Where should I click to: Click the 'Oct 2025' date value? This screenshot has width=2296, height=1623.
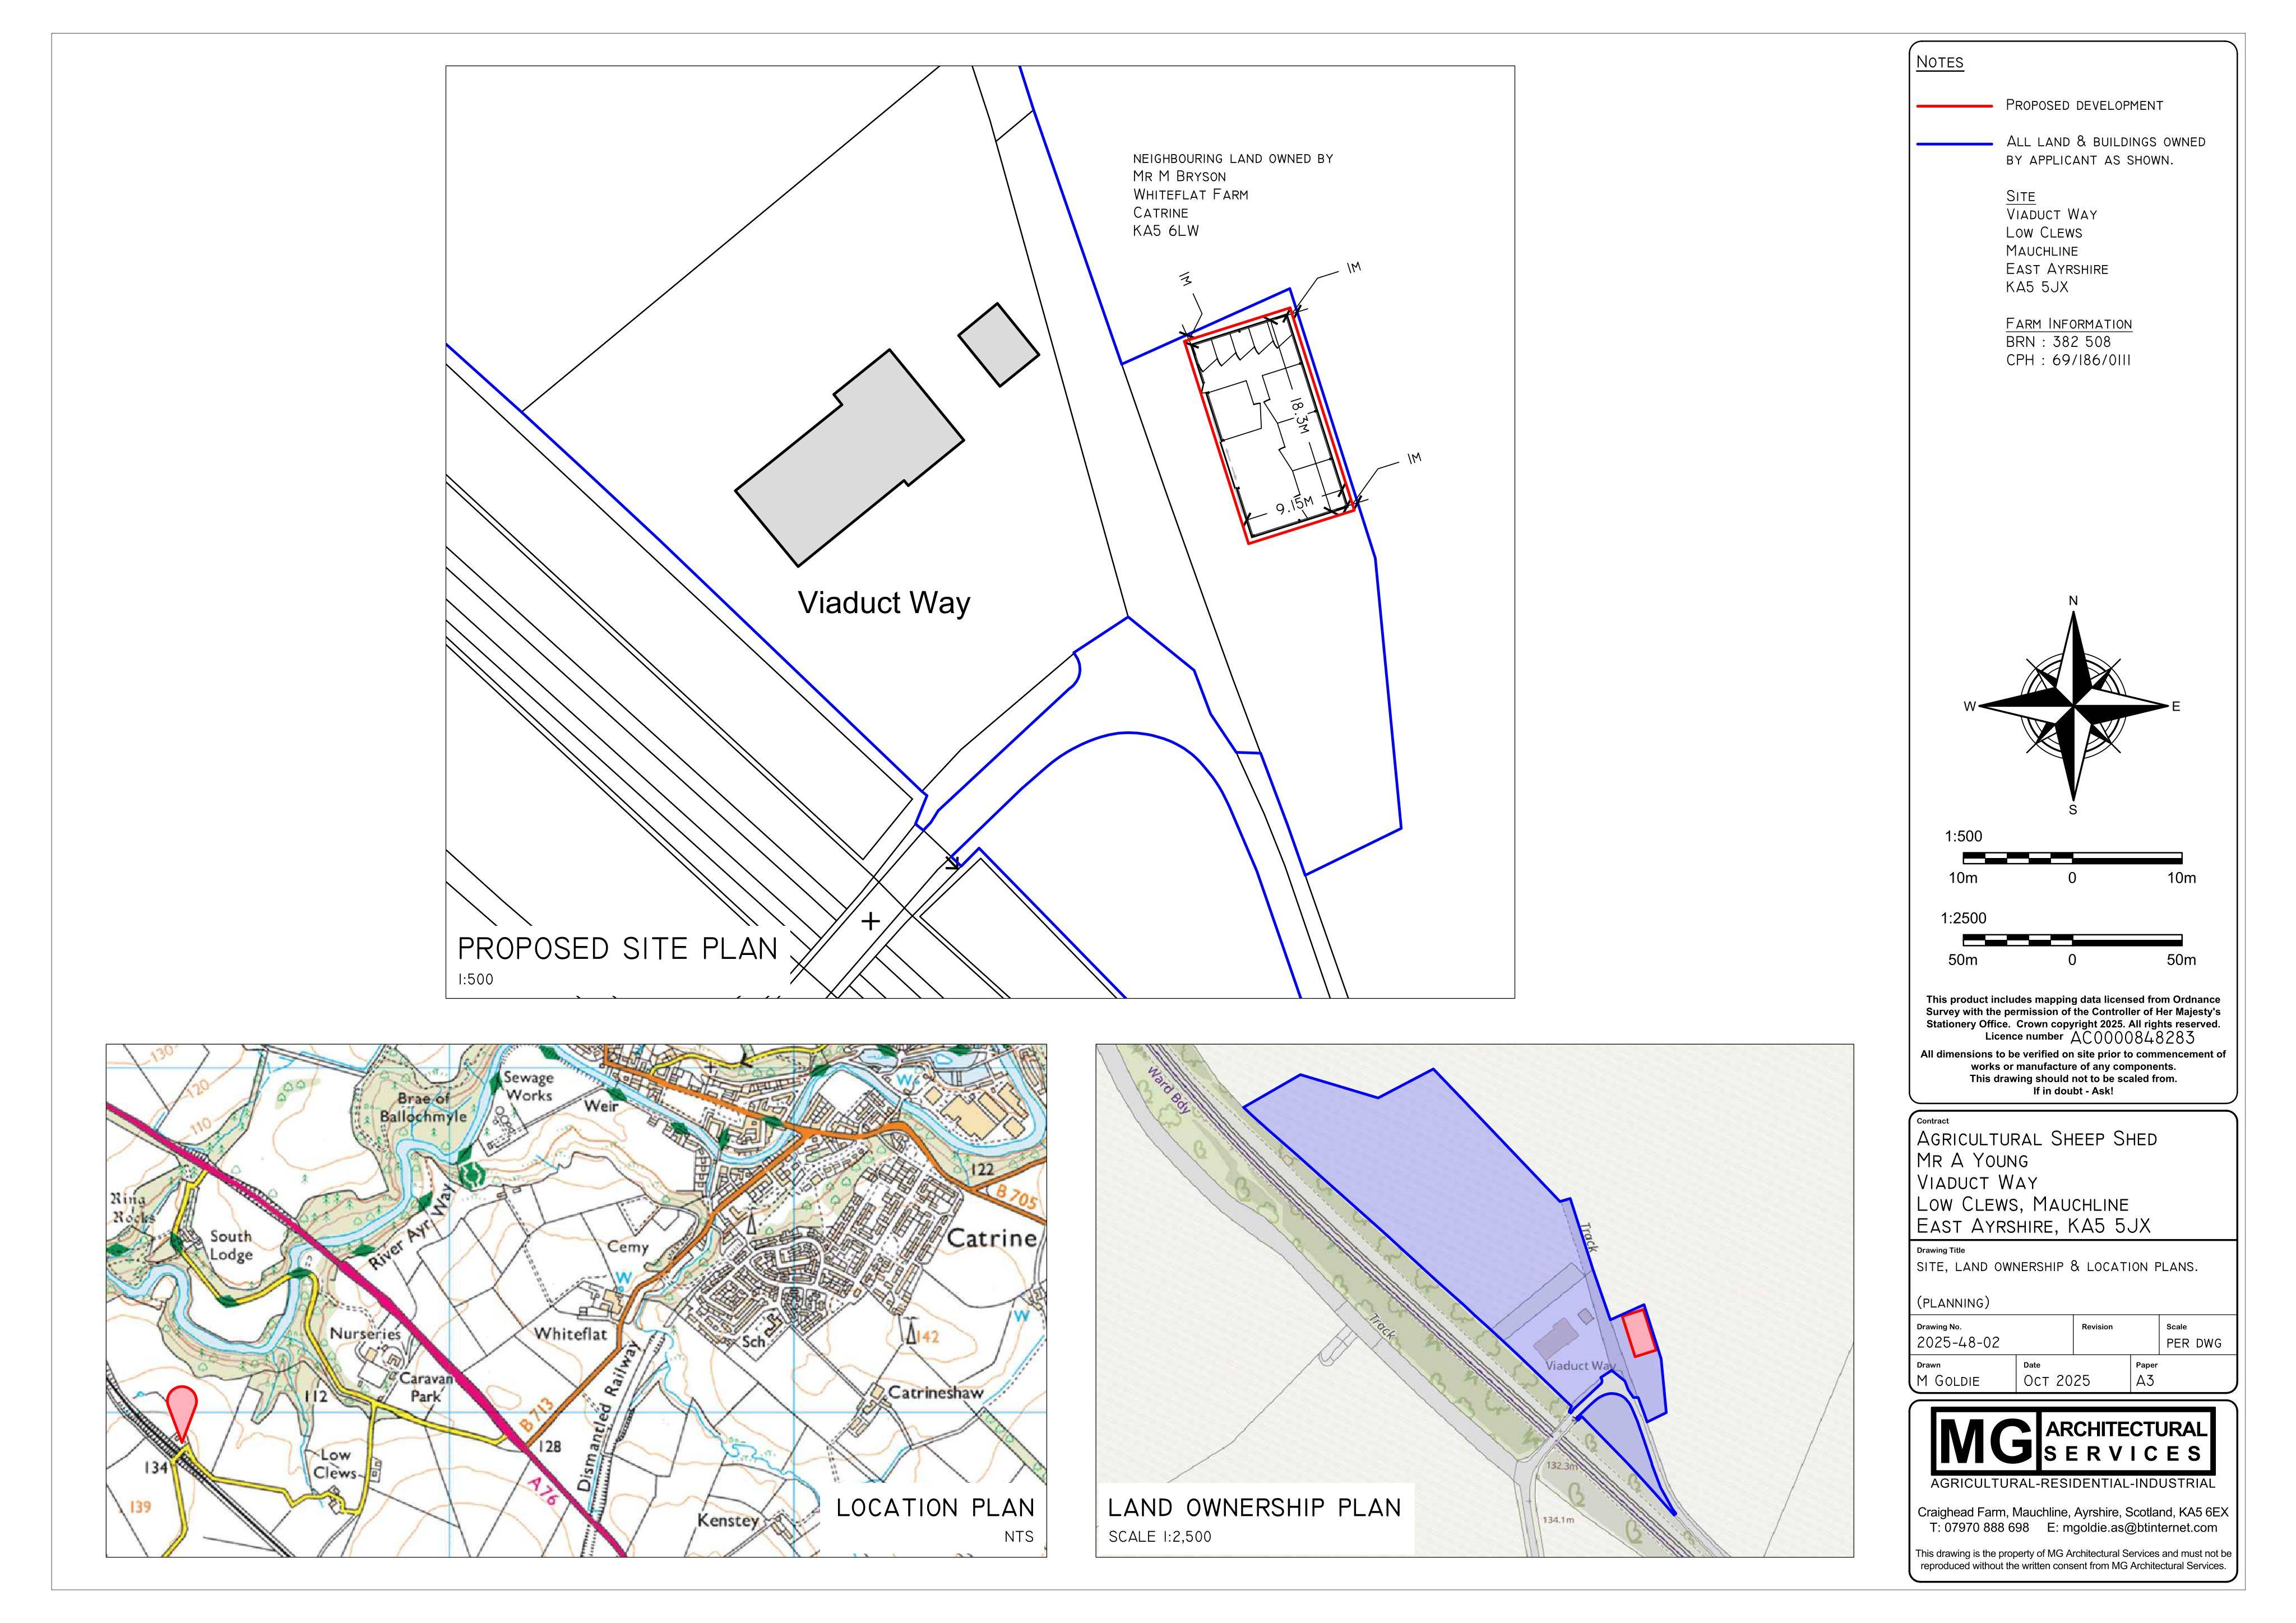2056,1381
